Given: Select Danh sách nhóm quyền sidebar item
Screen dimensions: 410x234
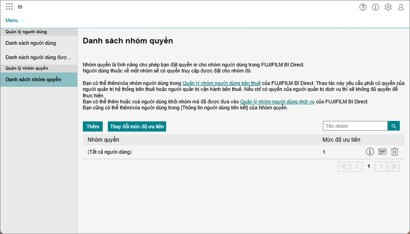Looking at the screenshot, I should pyautogui.click(x=33, y=79).
